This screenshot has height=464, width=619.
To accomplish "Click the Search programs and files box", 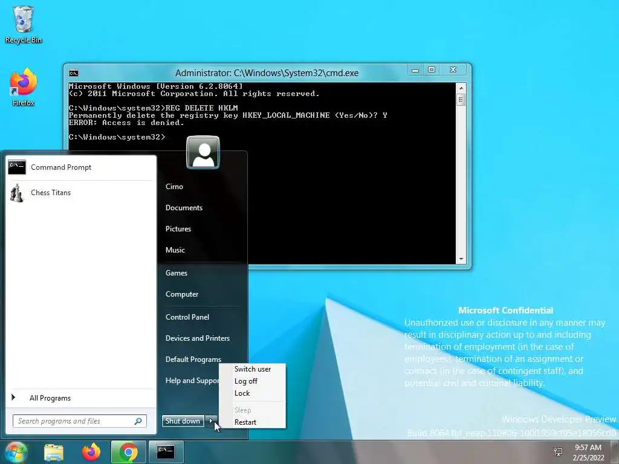I will coord(80,421).
